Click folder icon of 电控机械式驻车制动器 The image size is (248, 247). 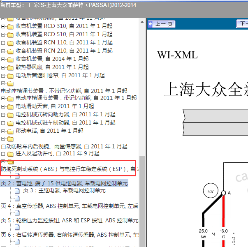click(10, 123)
